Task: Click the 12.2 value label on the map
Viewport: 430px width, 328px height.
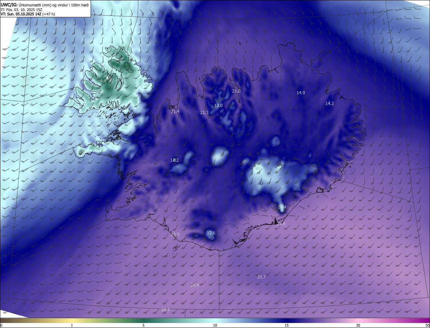Action: pos(174,160)
